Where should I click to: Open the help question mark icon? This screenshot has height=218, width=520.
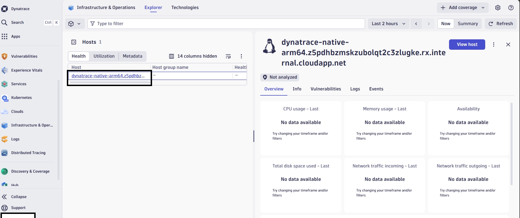(x=511, y=8)
